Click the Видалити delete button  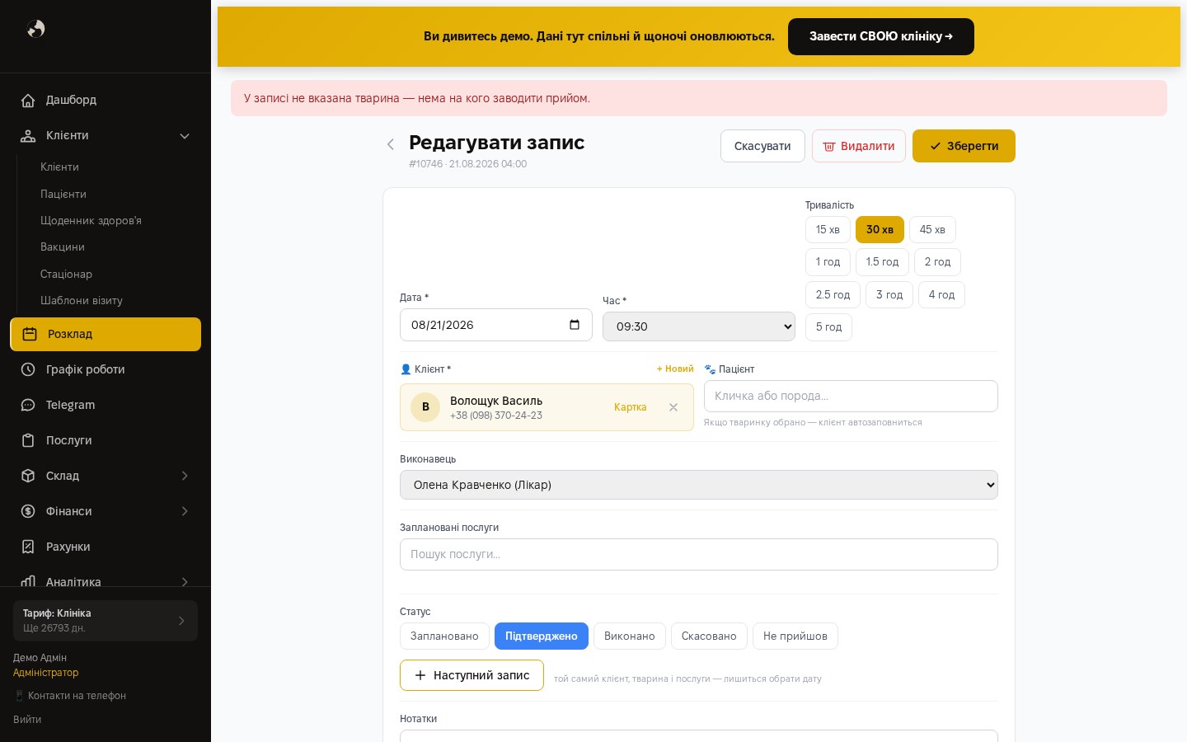(859, 146)
